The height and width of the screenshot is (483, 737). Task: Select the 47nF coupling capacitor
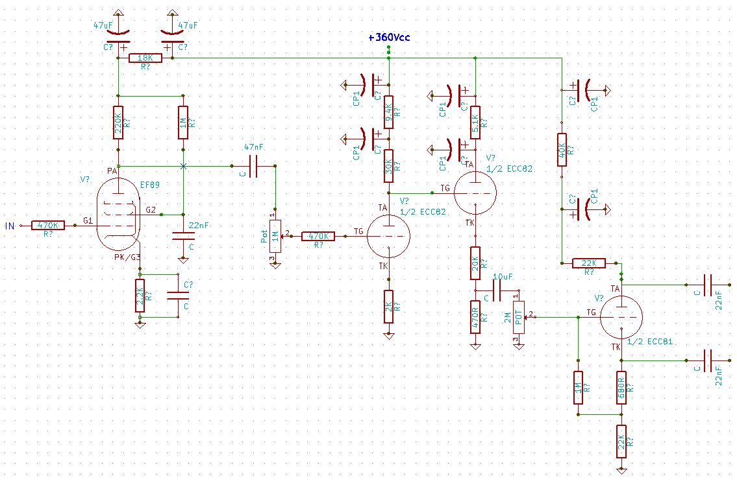254,166
